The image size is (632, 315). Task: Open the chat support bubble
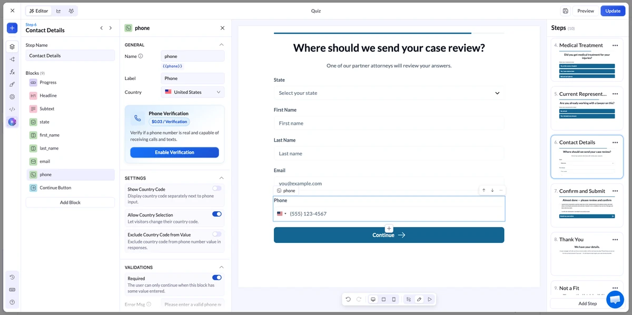coord(615,299)
